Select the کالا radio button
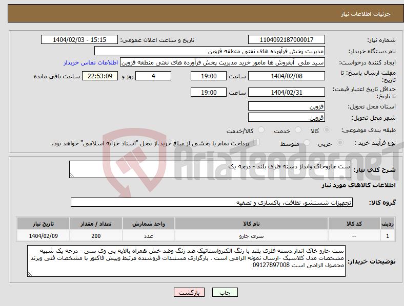404x306 pixels. (x=327, y=130)
